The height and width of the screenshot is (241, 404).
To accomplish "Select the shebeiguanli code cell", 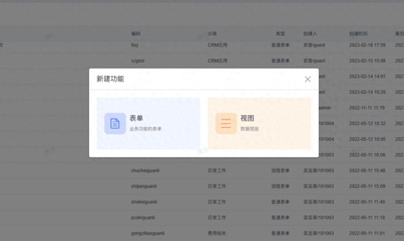I will [144, 202].
